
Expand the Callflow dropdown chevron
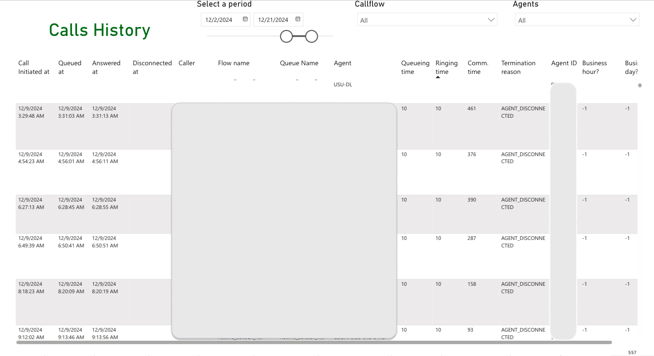[491, 20]
